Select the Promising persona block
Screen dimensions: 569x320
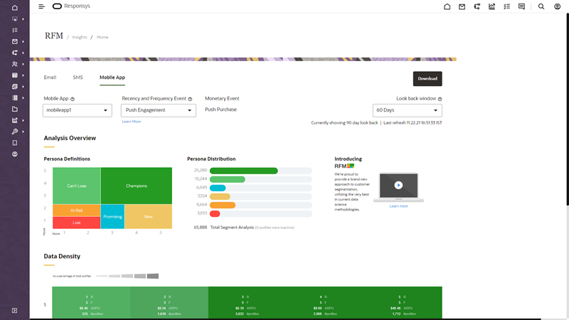[112, 217]
